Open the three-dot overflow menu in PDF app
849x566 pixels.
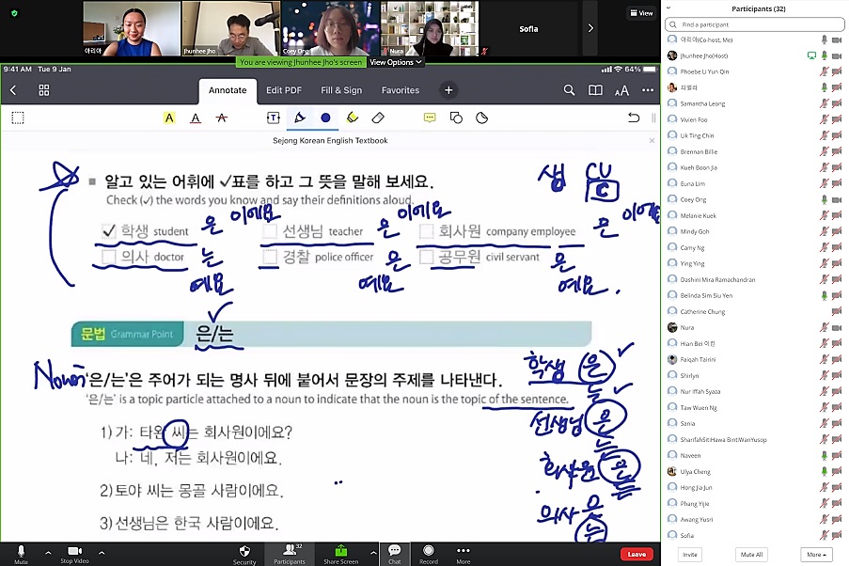648,90
